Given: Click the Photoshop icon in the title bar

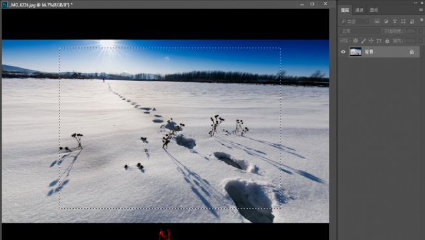Looking at the screenshot, I should pos(5,5).
